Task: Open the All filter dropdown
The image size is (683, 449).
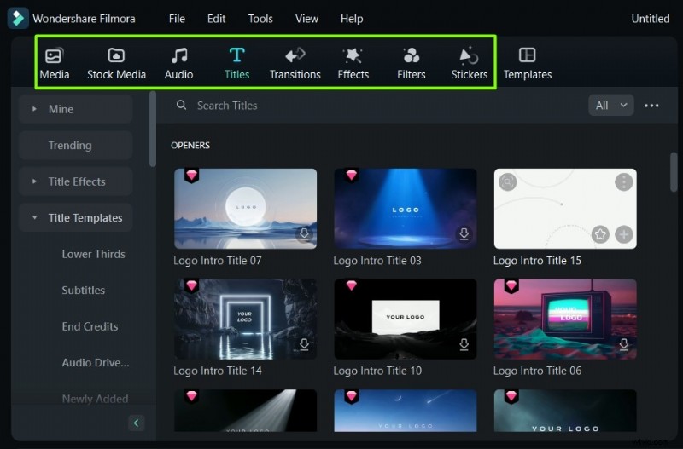Action: click(x=610, y=106)
